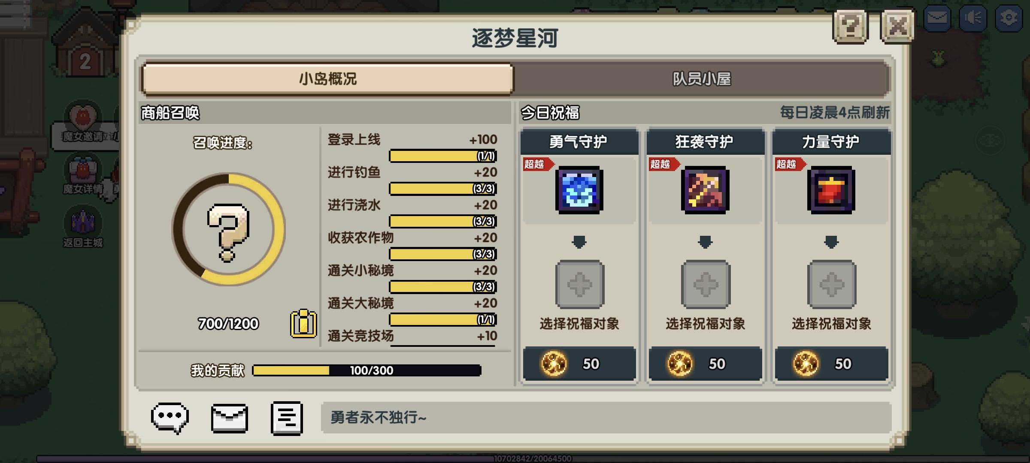Buy 勇气守护 blessing for 50 coins
Viewport: 1030px width, 463px height.
coord(579,364)
